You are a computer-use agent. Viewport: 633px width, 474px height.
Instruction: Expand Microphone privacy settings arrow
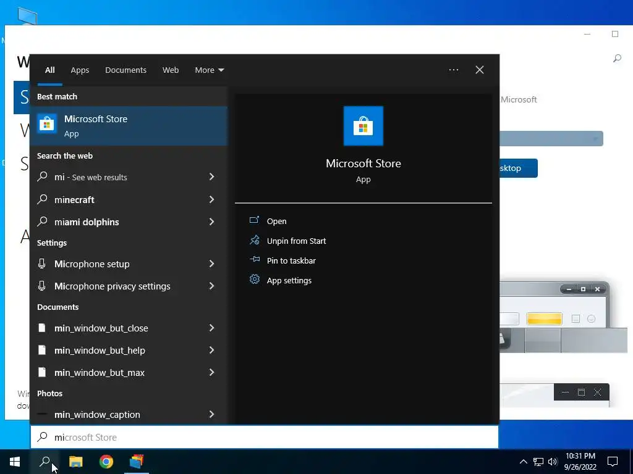tap(211, 286)
